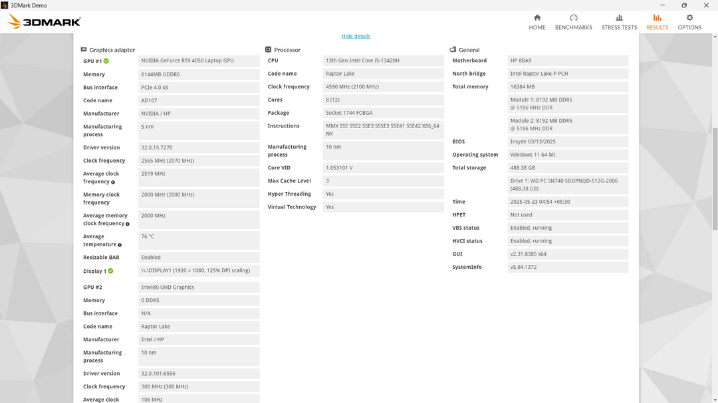This screenshot has width=718, height=403.
Task: Open the Home section icon
Action: click(537, 18)
